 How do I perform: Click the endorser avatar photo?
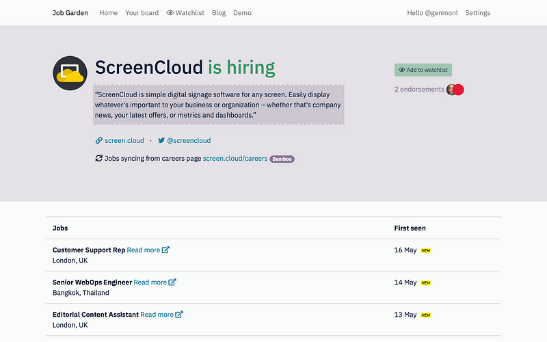451,90
